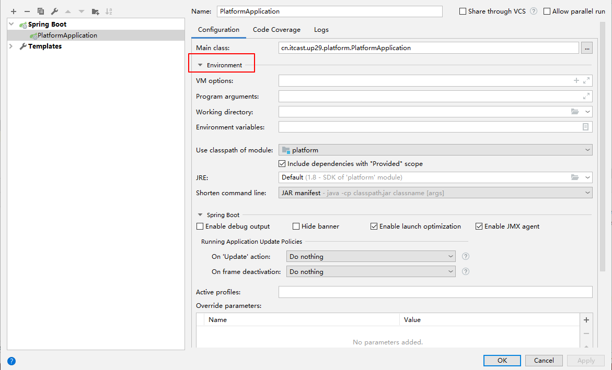The image size is (612, 370).
Task: Click the Program arguments field
Action: [x=435, y=96]
